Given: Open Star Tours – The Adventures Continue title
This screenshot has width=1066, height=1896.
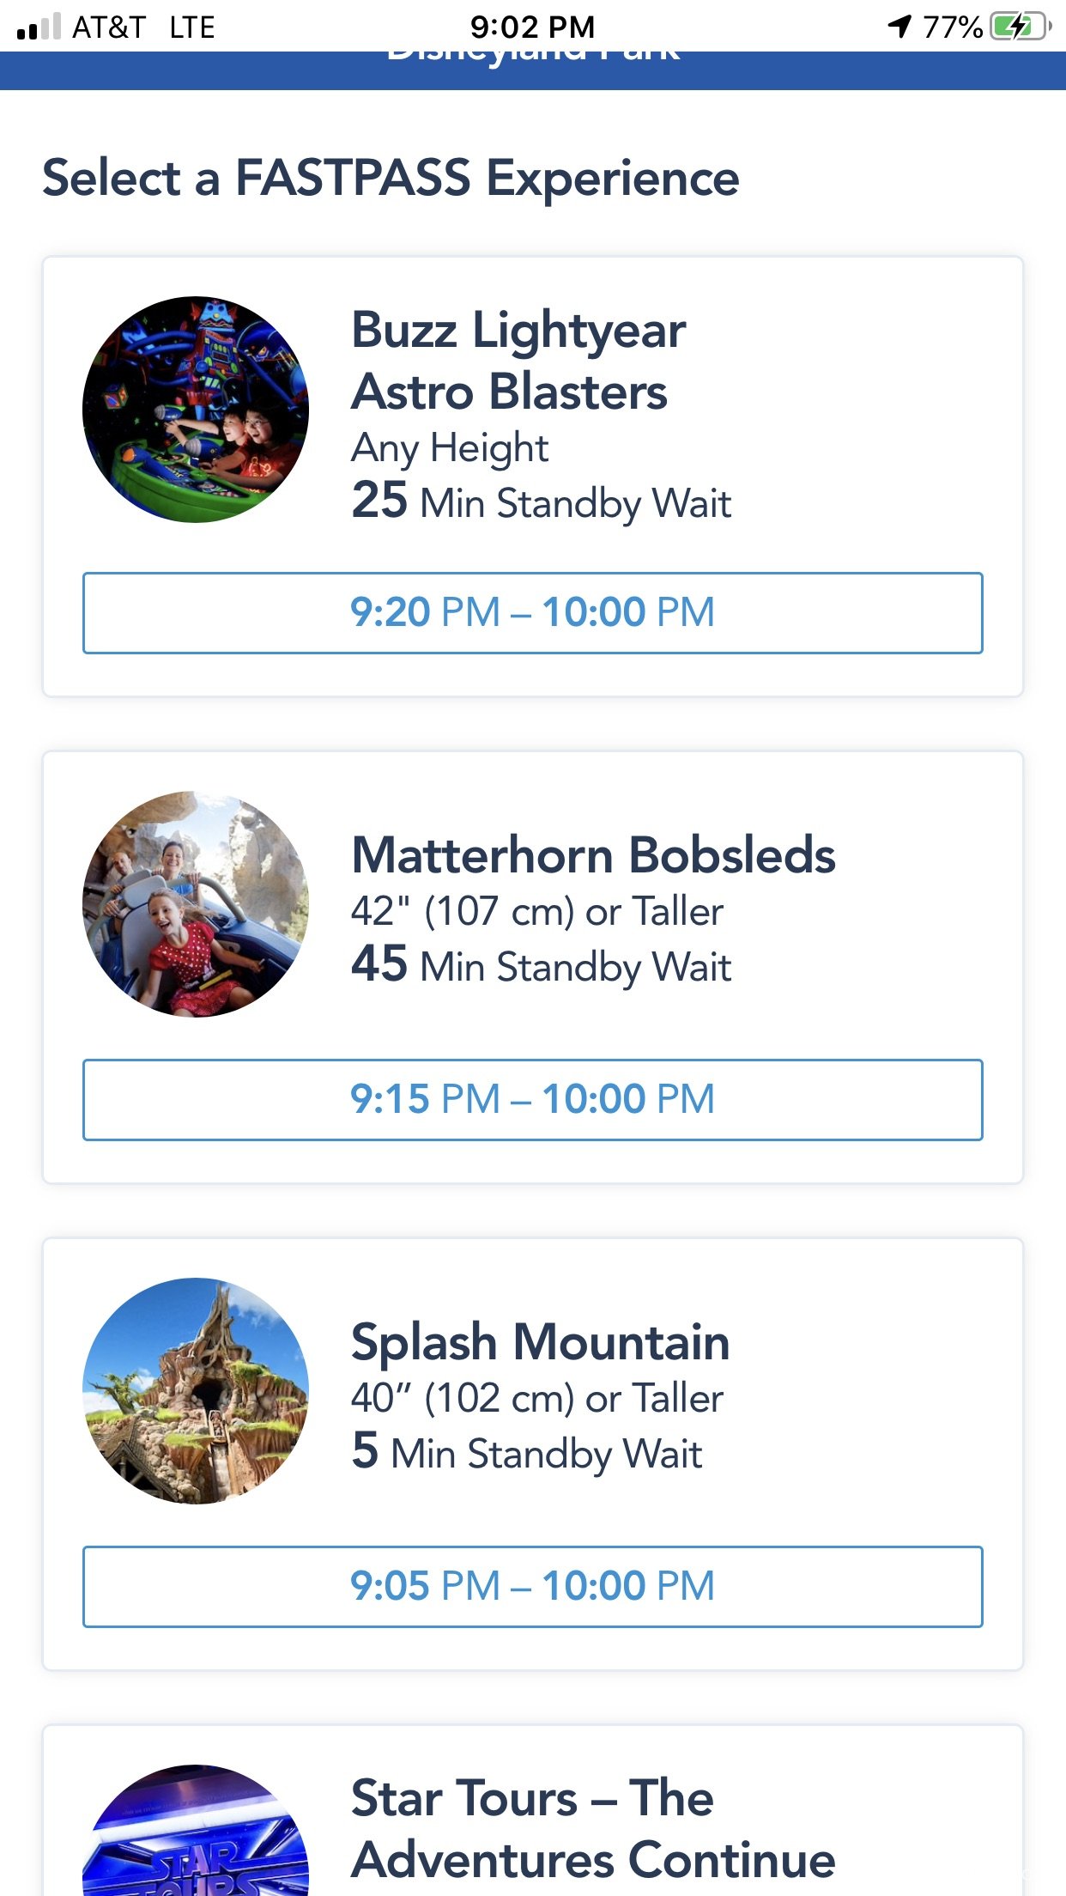Looking at the screenshot, I should pos(593,1829).
